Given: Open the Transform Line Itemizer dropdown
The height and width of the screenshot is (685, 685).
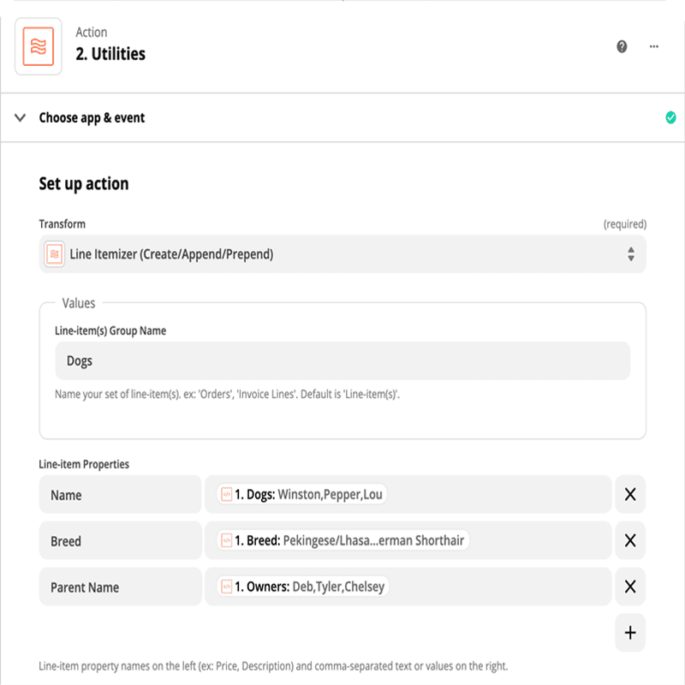Looking at the screenshot, I should tap(342, 253).
